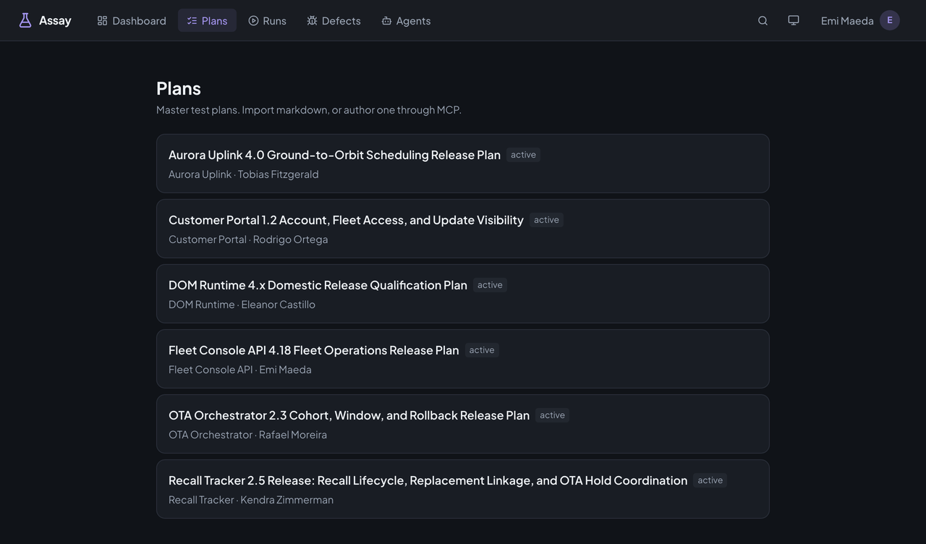The image size is (926, 544).
Task: Open the search icon in header
Action: 763,20
